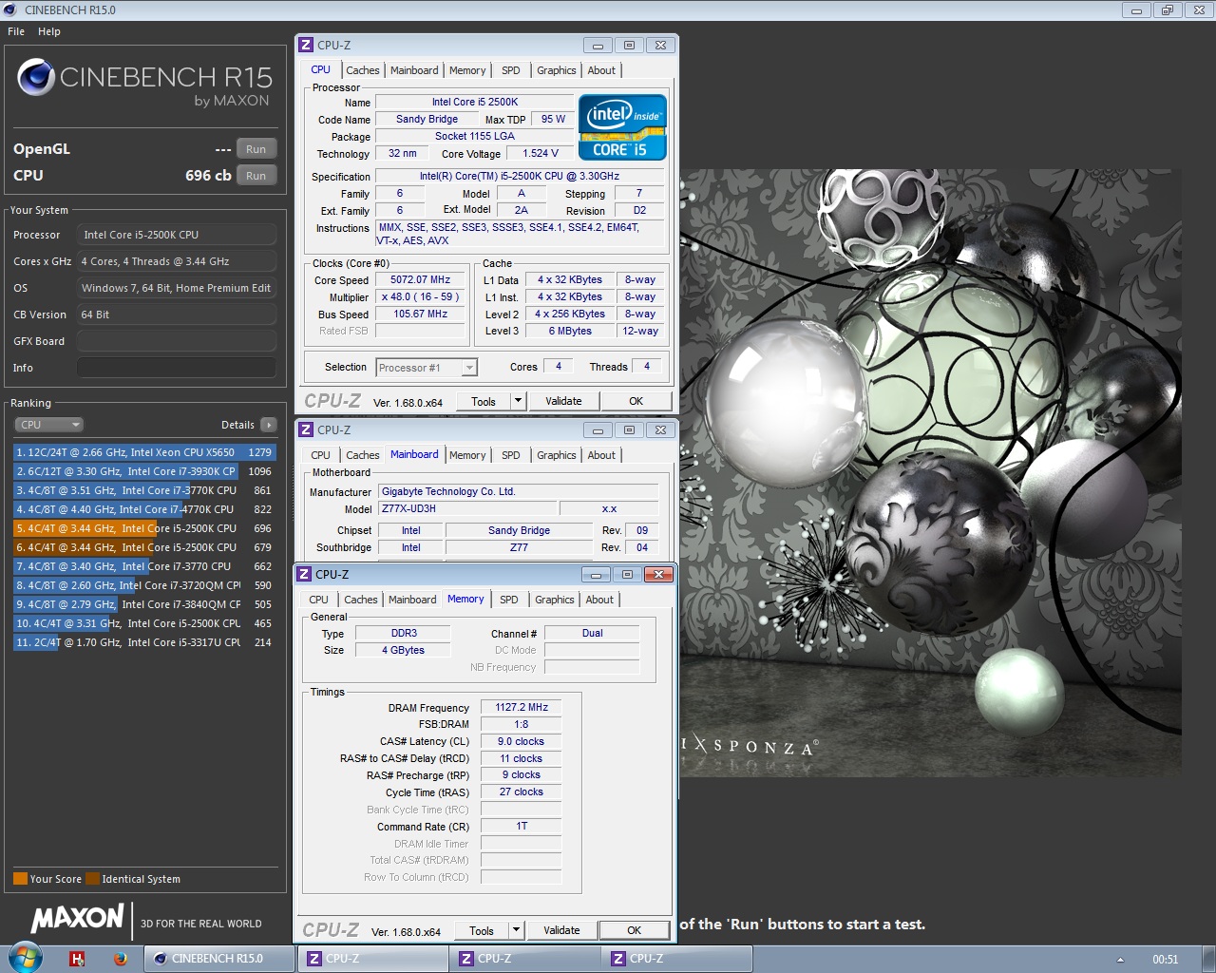This screenshot has width=1216, height=973.
Task: Click the Multiplier value x 48.0
Action: tap(420, 297)
